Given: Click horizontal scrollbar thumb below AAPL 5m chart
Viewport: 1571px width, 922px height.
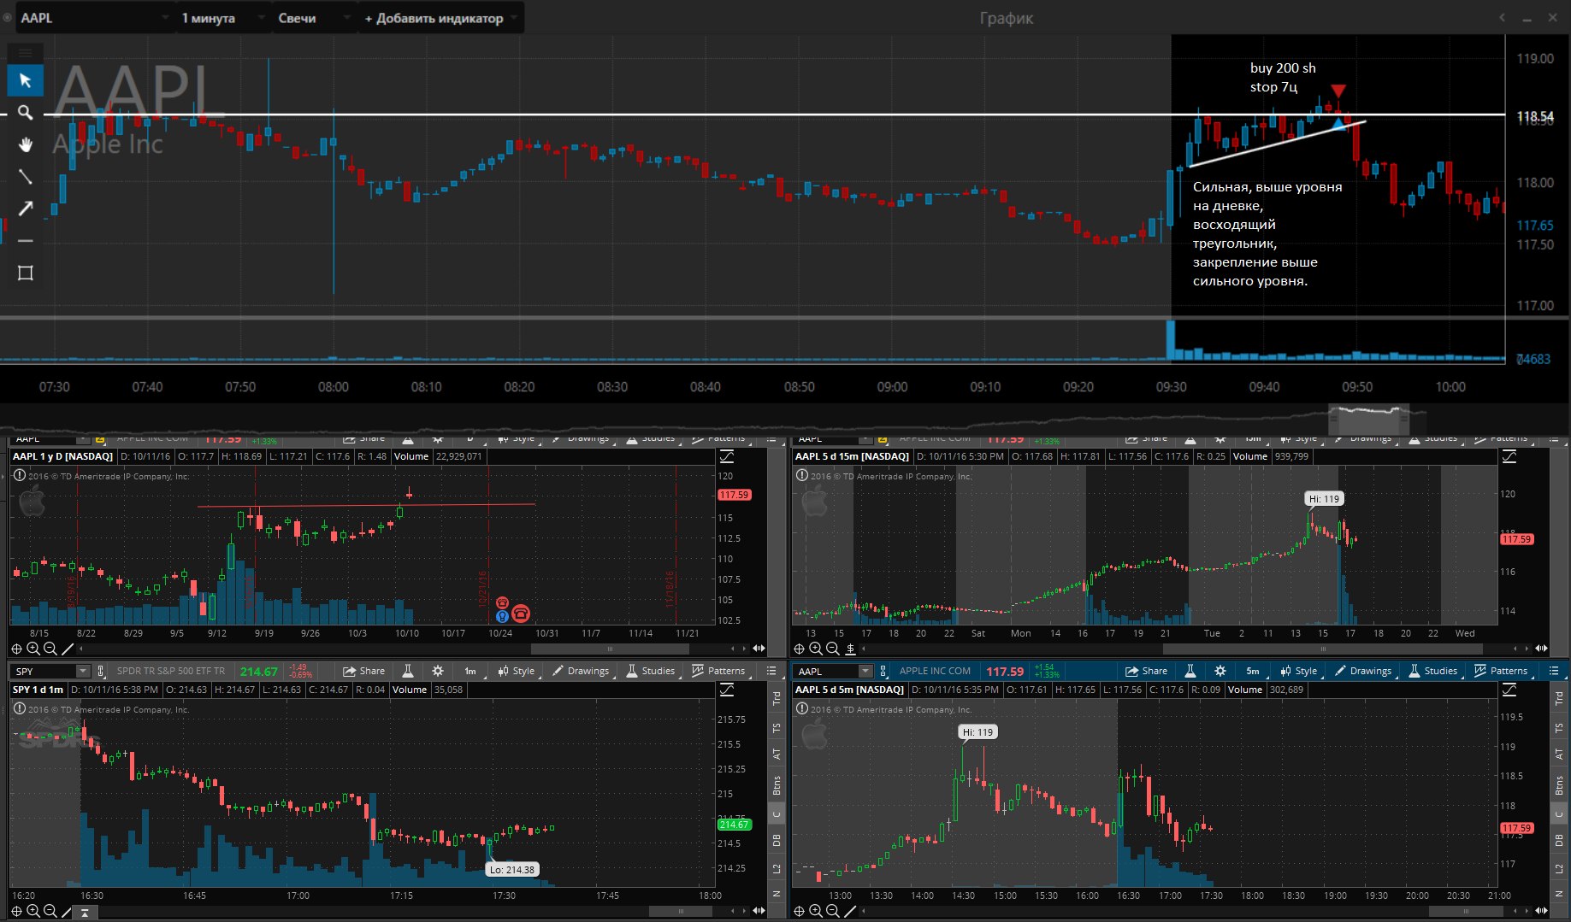Looking at the screenshot, I should 1464,911.
